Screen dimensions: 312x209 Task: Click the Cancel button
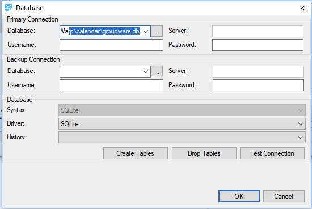coord(284,197)
